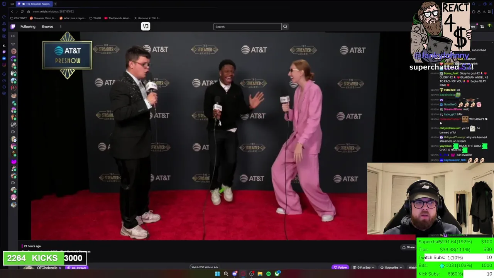
Task: Open the OTCinderella channel name
Action: pos(47,268)
